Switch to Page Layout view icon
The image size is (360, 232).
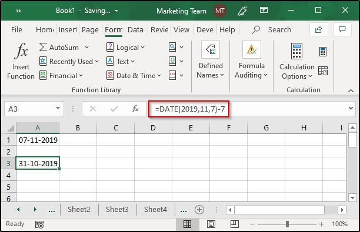pyautogui.click(x=211, y=224)
